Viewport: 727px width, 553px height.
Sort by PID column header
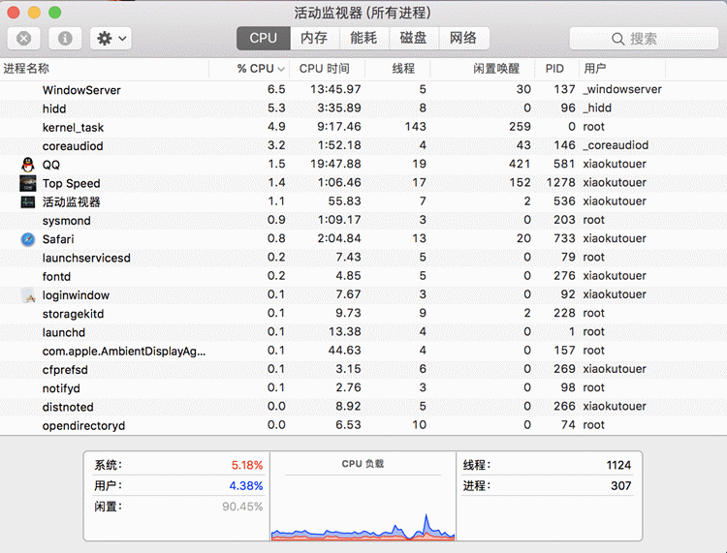click(556, 69)
